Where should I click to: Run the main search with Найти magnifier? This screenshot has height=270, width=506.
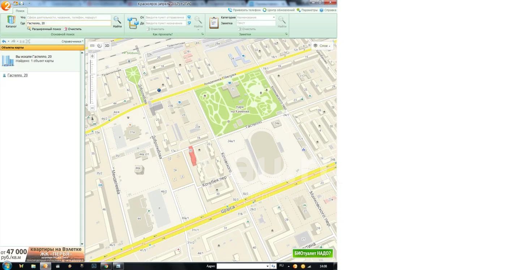pyautogui.click(x=117, y=22)
